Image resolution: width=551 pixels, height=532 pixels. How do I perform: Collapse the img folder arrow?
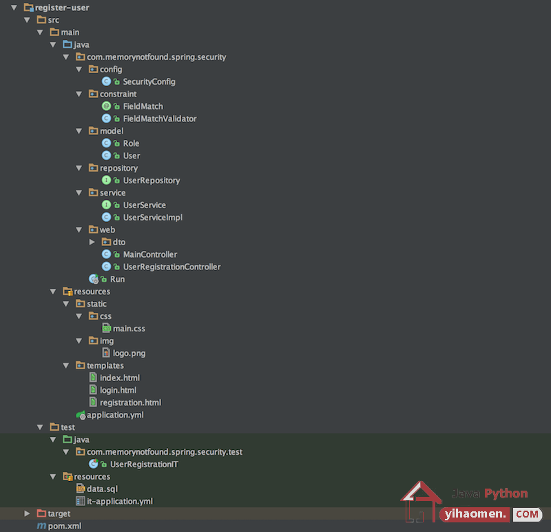(79, 340)
